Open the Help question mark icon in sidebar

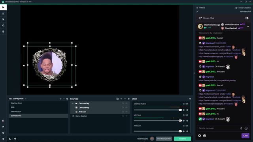pyautogui.click(x=3, y=133)
